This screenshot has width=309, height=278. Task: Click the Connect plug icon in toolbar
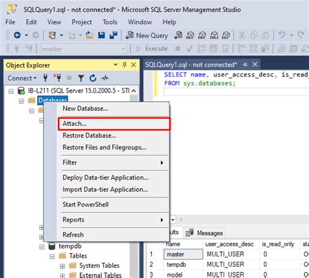pos(17,49)
